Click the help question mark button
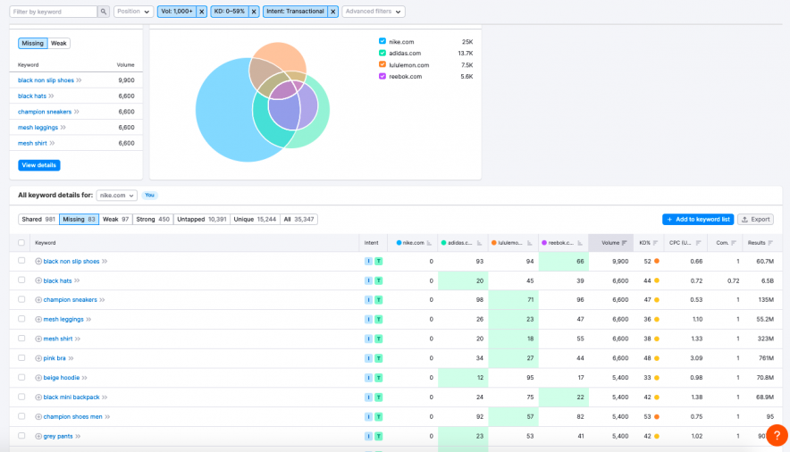Screen dimensions: 790x452 pos(777,436)
